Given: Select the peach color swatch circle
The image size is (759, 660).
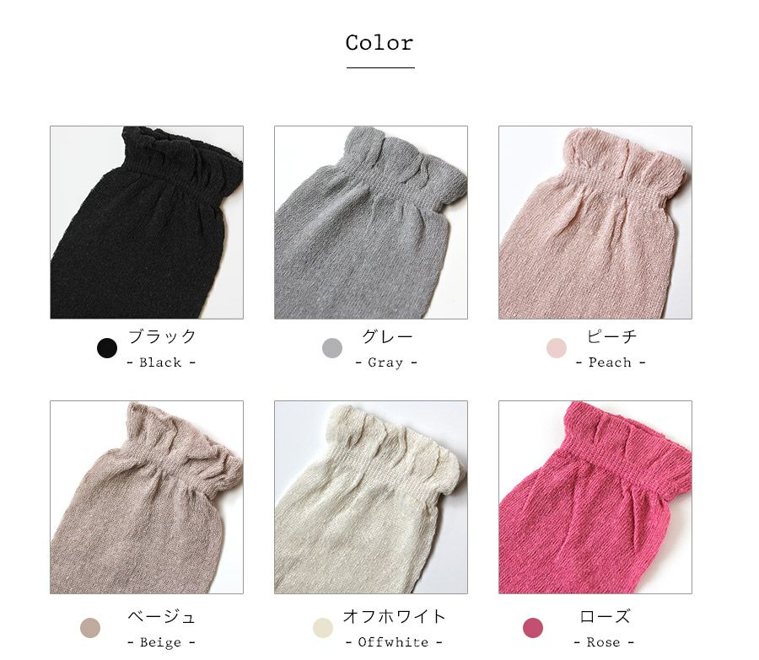Looking at the screenshot, I should [557, 348].
